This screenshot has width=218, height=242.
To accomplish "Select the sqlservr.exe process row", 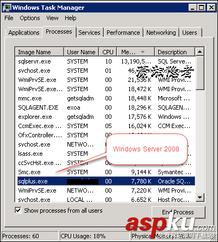I will [x=106, y=61].
